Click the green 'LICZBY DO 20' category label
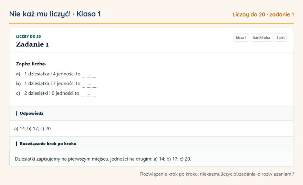 [x=28, y=36]
